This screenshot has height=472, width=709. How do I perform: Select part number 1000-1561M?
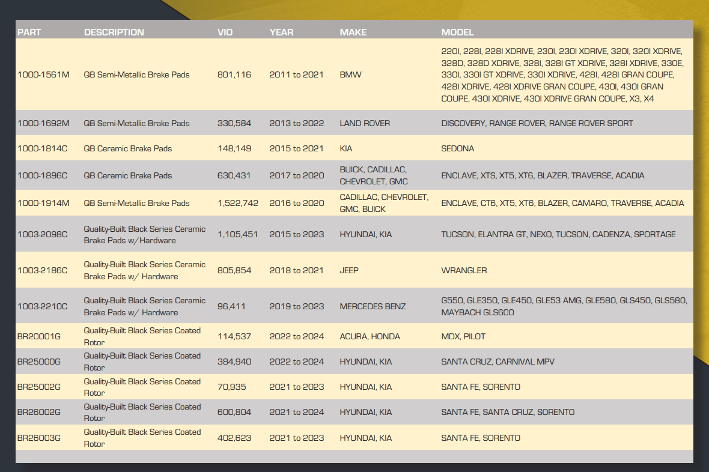(x=43, y=75)
